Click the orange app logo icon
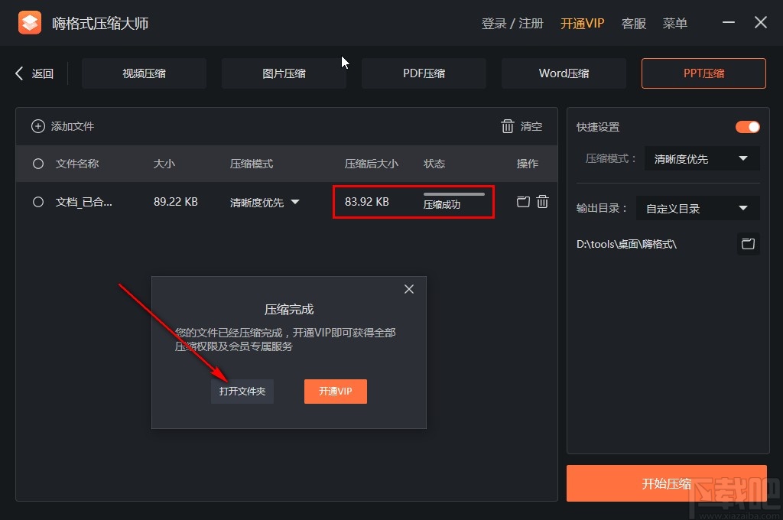This screenshot has height=520, width=783. pos(30,23)
